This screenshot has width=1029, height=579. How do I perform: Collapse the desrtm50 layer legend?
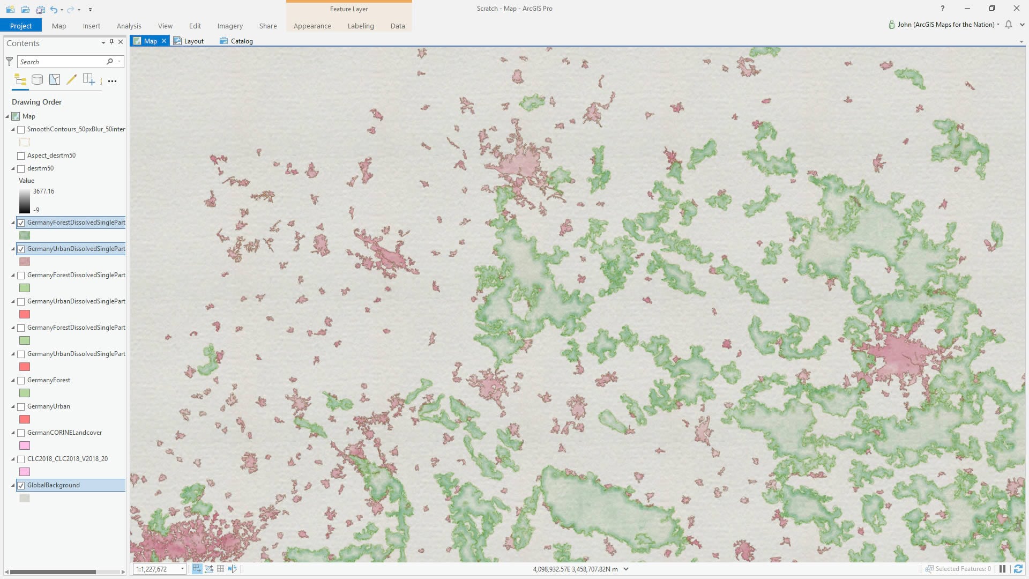(13, 168)
